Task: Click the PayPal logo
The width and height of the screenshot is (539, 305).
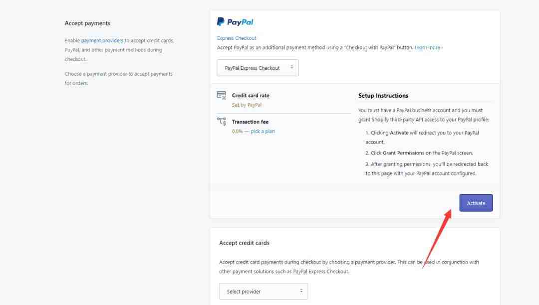Action: (235, 22)
